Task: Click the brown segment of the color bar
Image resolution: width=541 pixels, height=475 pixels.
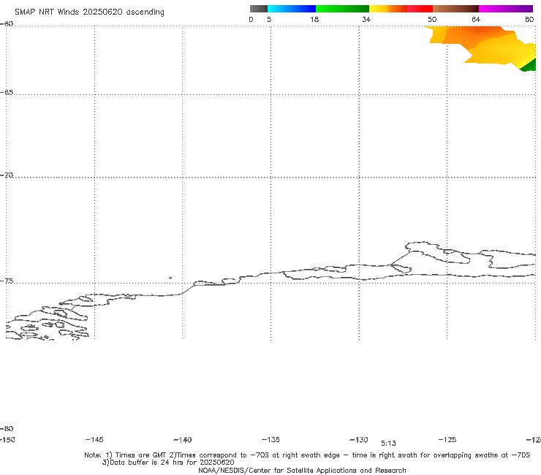Action: tap(455, 9)
